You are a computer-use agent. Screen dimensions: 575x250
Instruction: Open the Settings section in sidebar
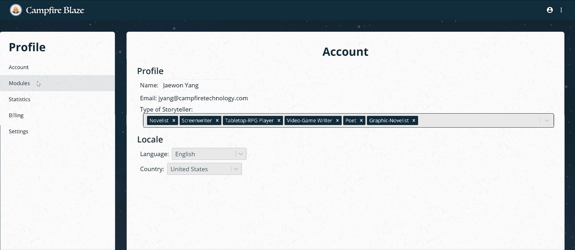tap(18, 131)
